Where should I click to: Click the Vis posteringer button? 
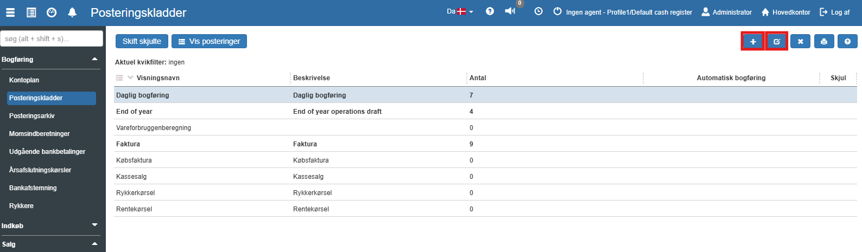(209, 41)
